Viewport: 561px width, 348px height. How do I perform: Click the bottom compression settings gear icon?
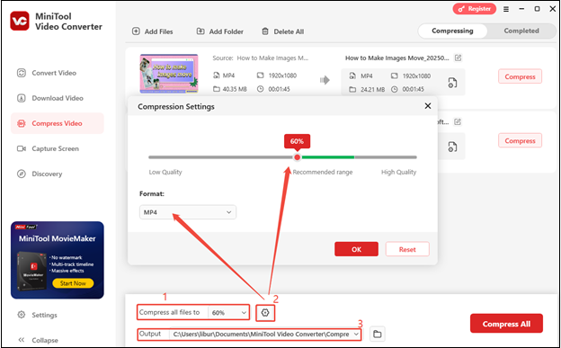click(x=265, y=313)
